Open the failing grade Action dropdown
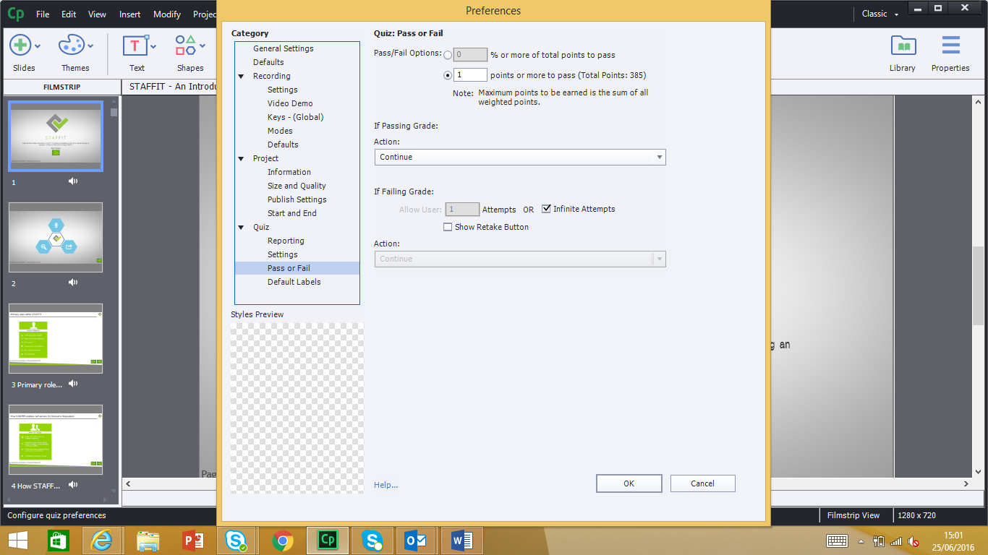This screenshot has height=555, width=988. point(520,259)
